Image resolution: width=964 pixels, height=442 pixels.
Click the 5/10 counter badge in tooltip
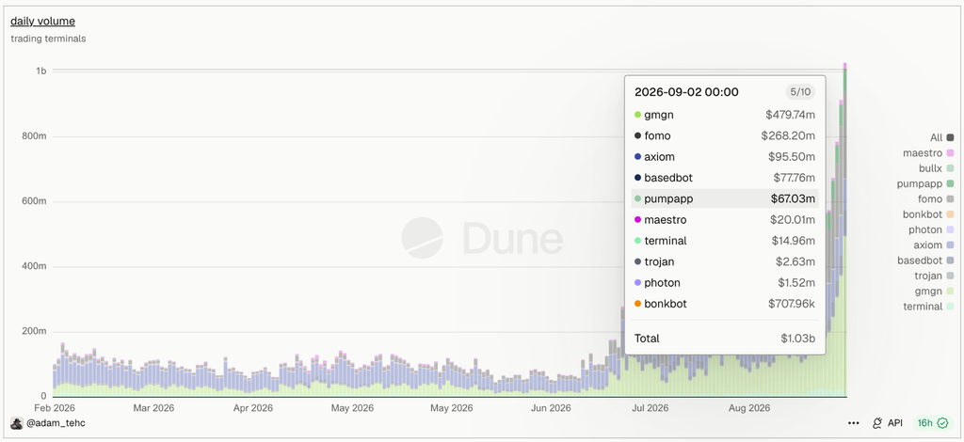800,92
